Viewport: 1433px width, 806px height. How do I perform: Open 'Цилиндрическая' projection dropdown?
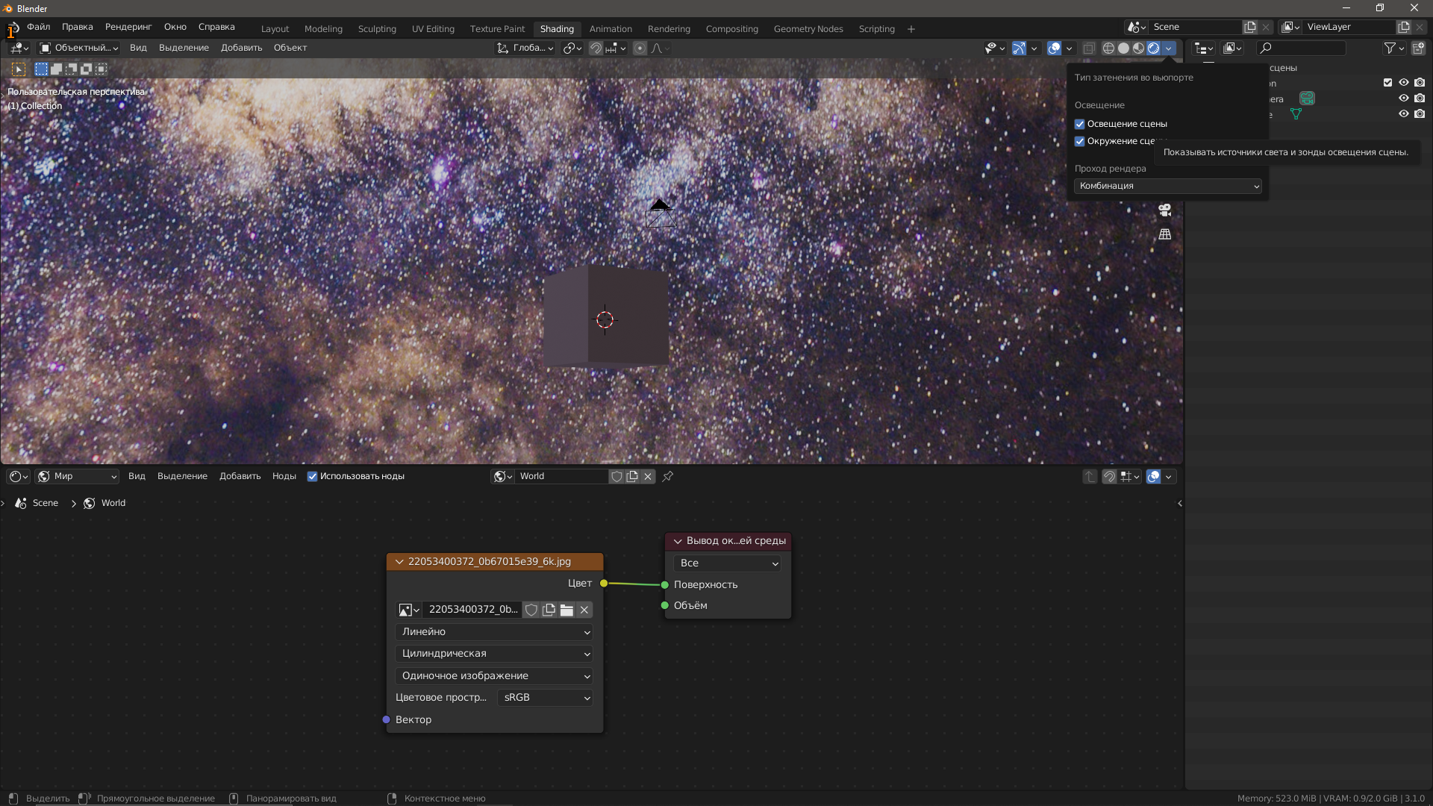tap(493, 653)
